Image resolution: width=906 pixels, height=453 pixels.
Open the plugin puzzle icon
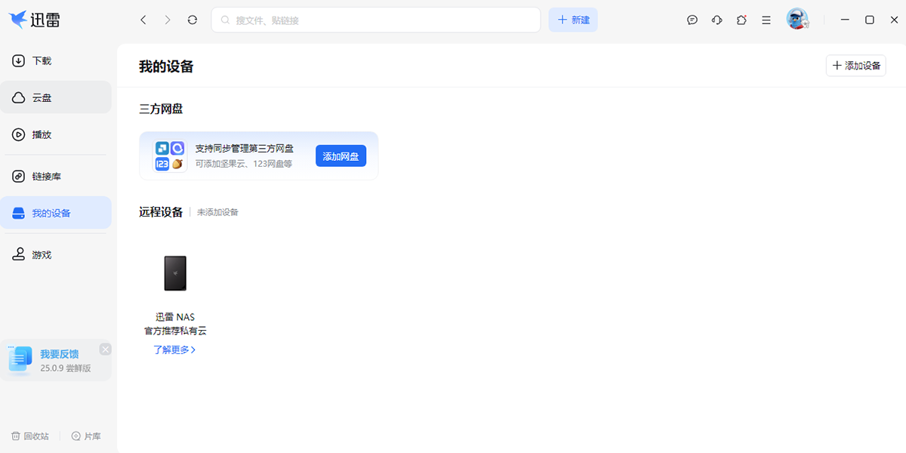[x=741, y=20]
